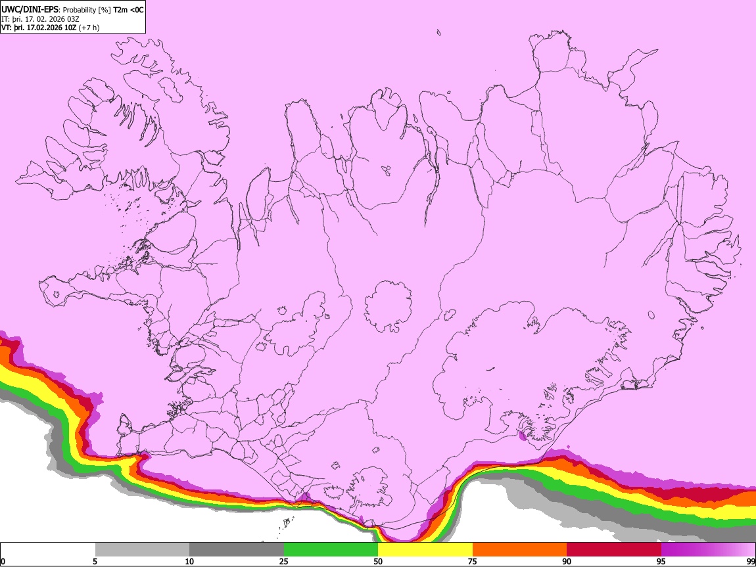
Task: Click the yellow 50–75 legend segment
Action: pos(425,550)
